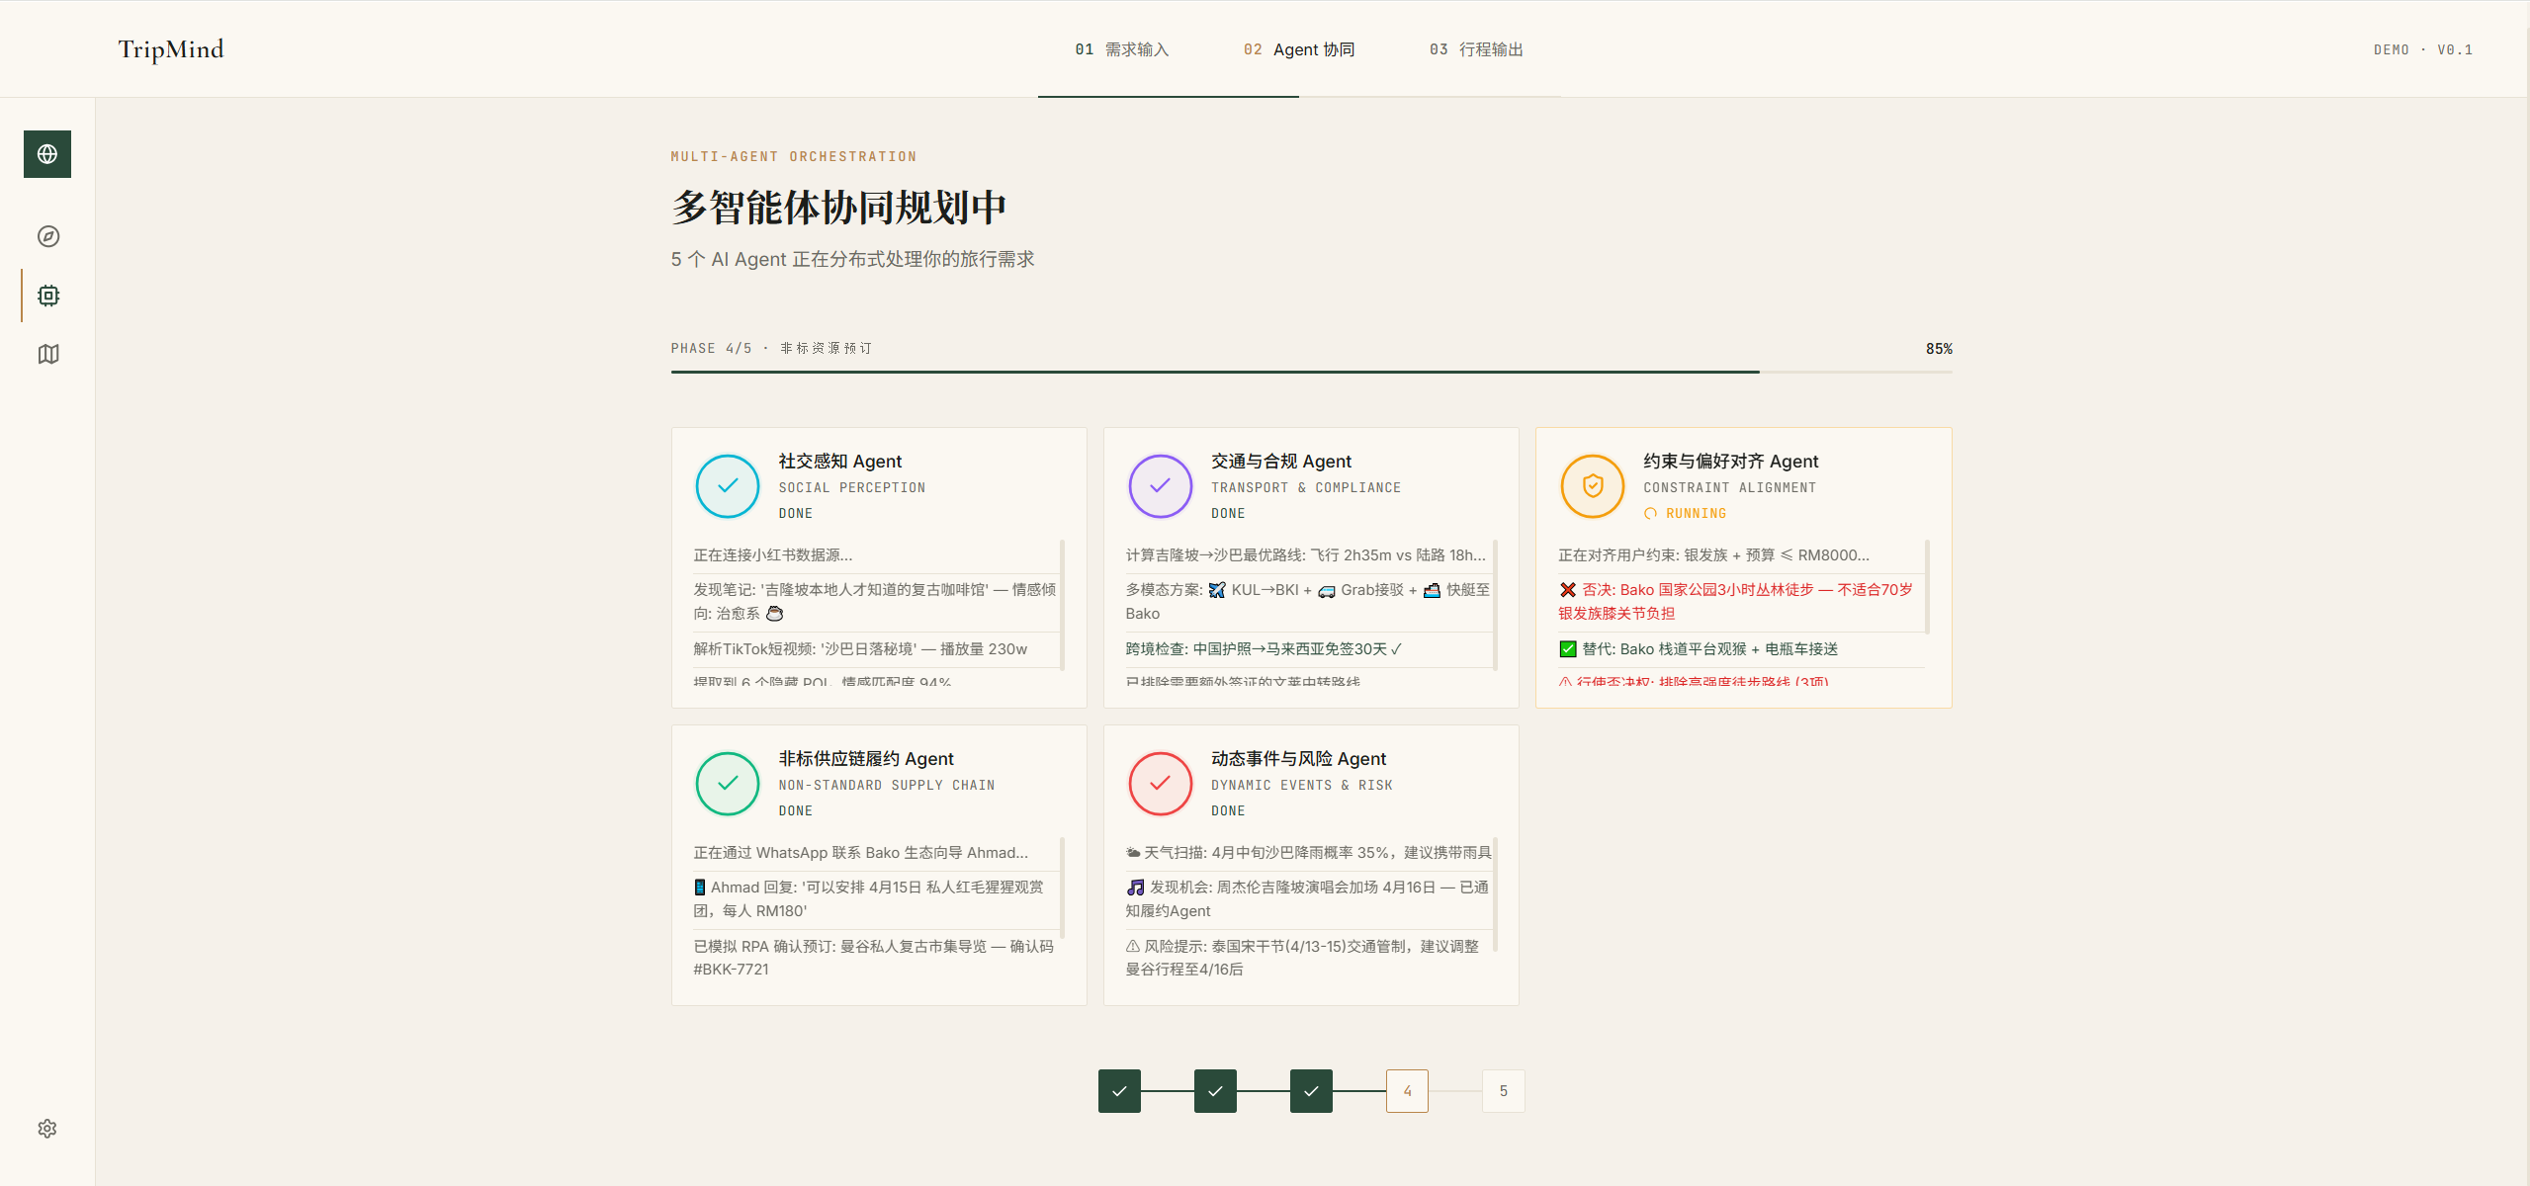Select the chip agent sidebar icon

pos(47,296)
